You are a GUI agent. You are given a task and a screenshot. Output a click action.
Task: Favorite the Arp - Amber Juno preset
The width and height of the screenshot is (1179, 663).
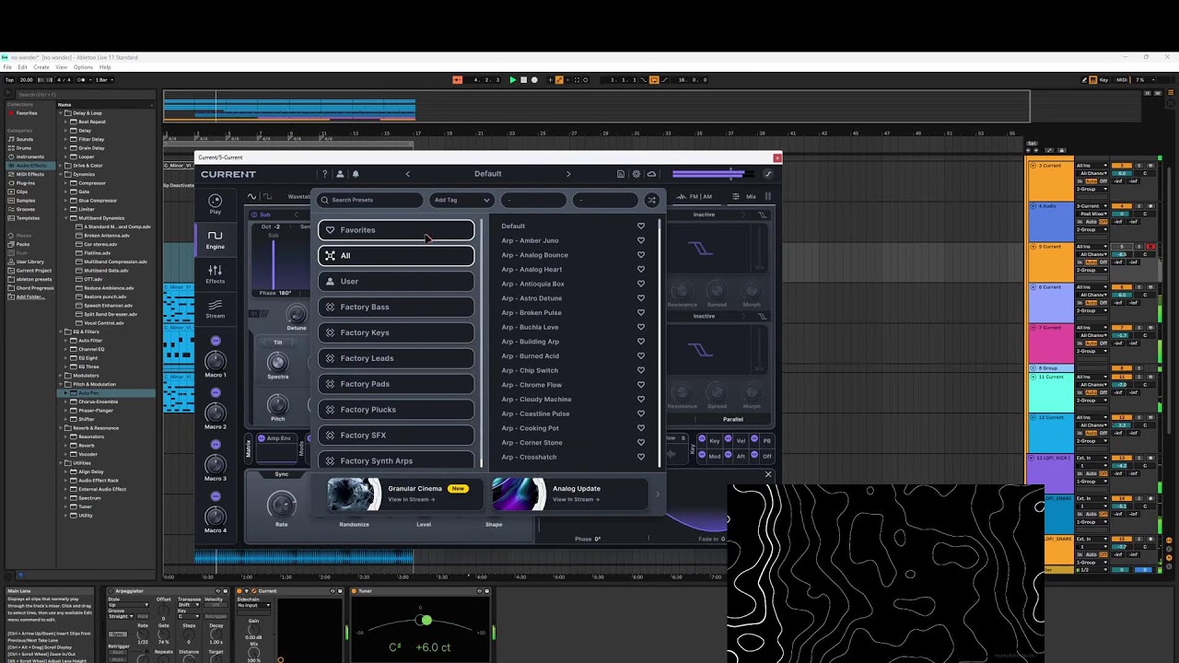[641, 240]
